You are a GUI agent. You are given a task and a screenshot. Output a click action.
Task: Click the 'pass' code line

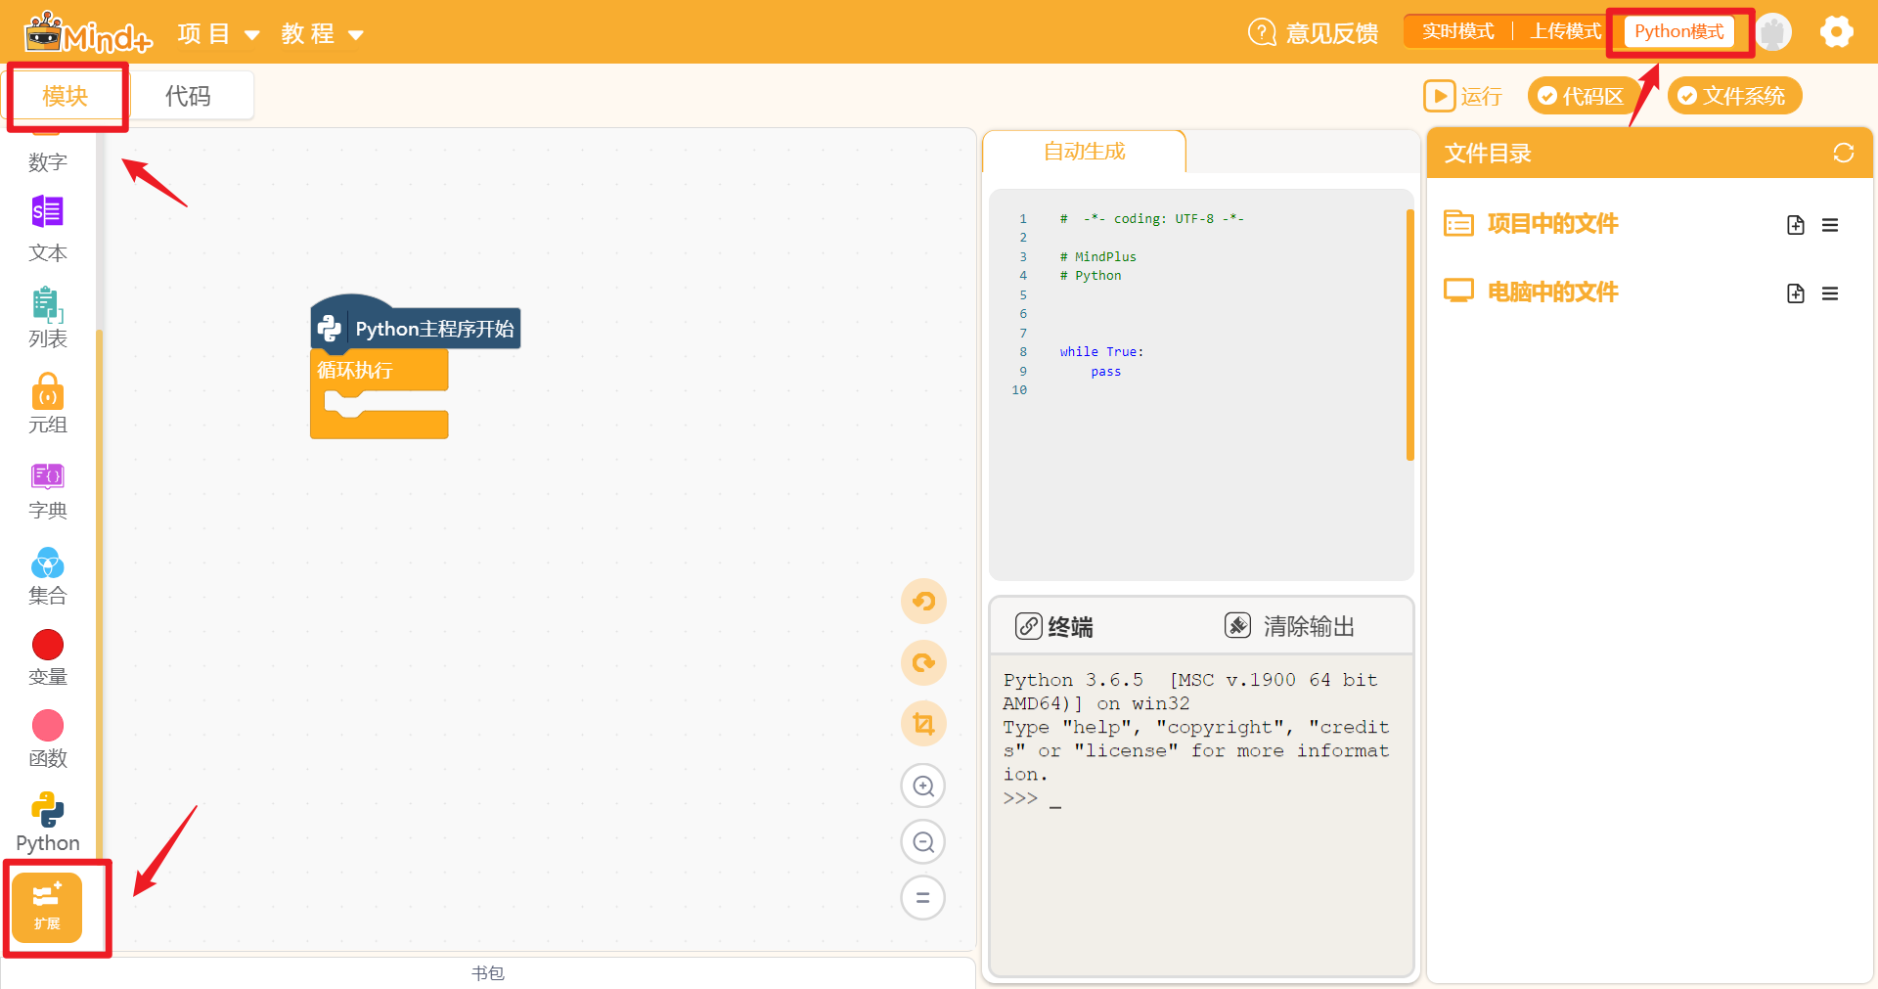click(1105, 372)
